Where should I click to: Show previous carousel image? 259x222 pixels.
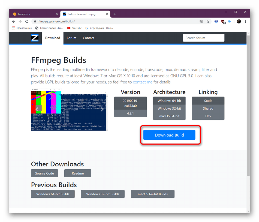[37, 109]
